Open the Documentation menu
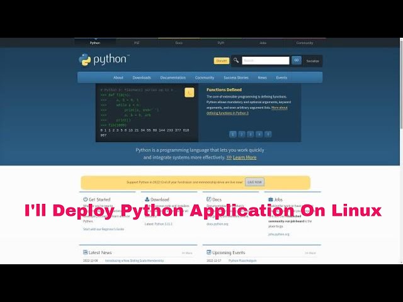The image size is (403, 302). [173, 77]
